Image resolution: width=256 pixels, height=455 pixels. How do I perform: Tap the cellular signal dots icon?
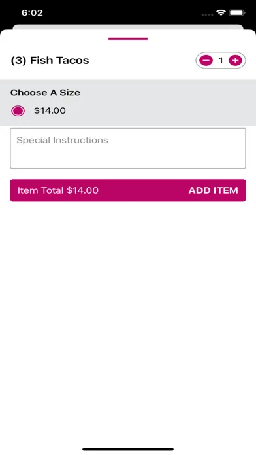(x=207, y=13)
